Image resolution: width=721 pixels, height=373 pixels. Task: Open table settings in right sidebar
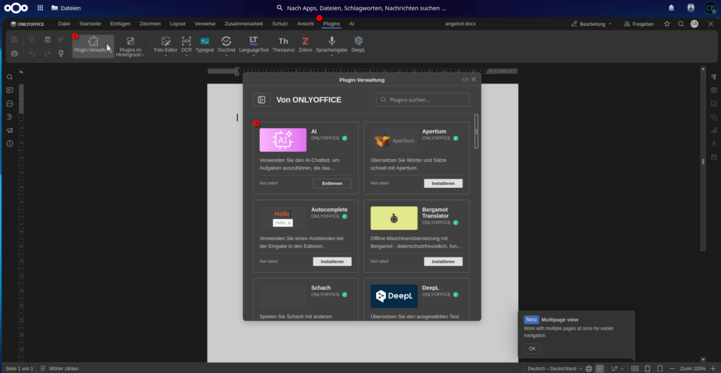pyautogui.click(x=714, y=90)
